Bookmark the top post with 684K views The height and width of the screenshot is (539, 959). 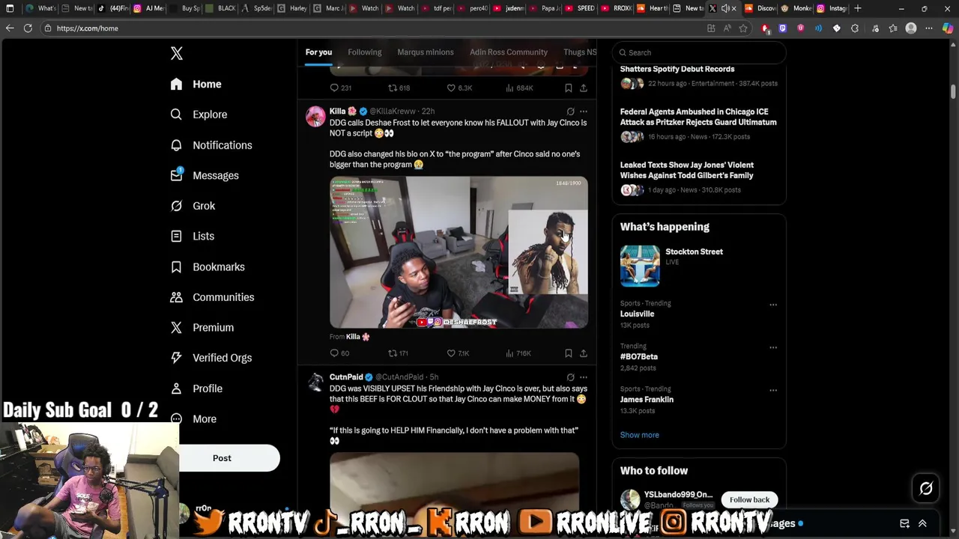click(x=569, y=88)
